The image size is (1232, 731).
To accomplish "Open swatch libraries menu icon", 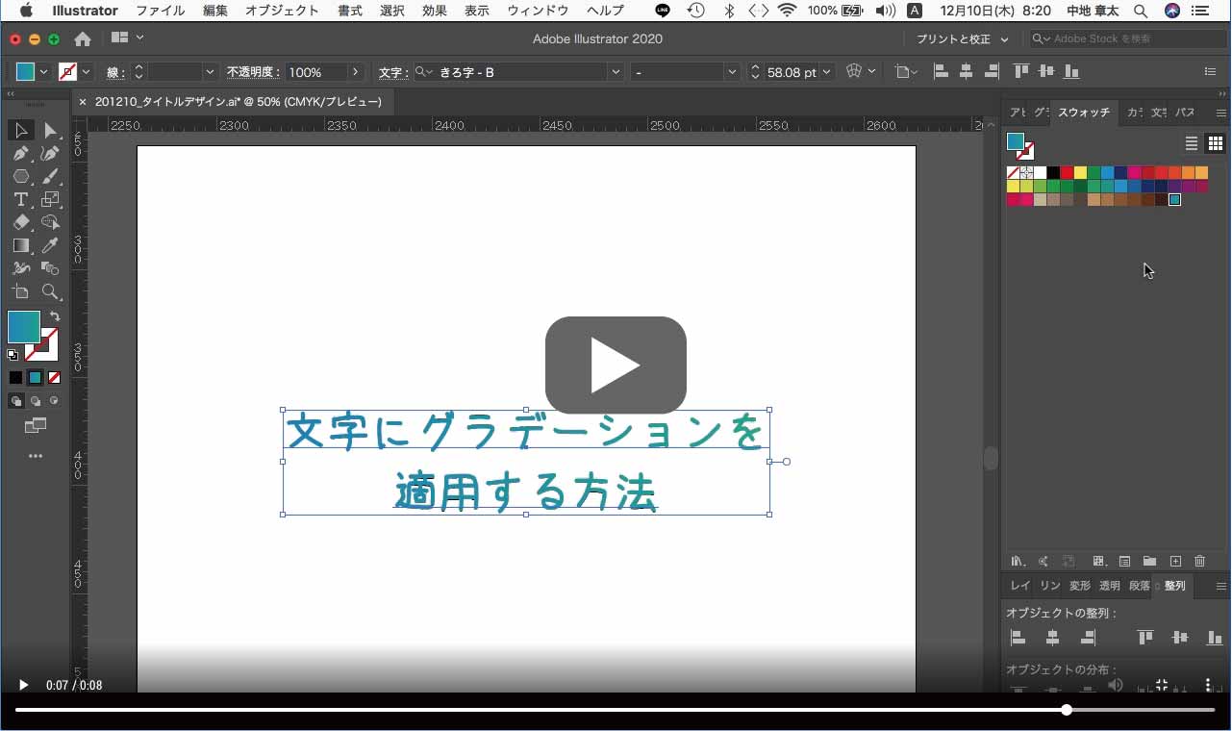I will point(1018,561).
